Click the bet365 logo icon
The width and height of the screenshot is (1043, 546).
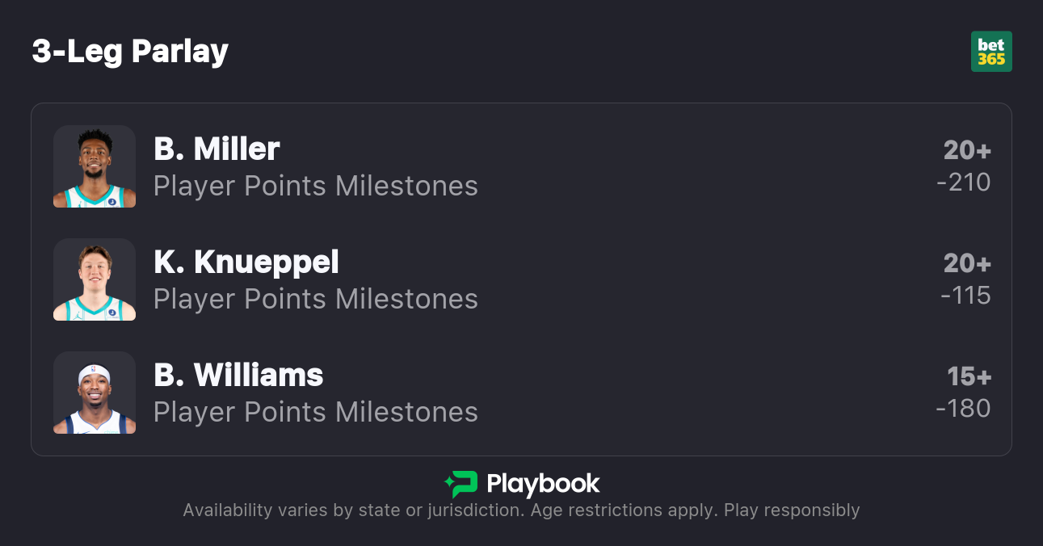(991, 52)
